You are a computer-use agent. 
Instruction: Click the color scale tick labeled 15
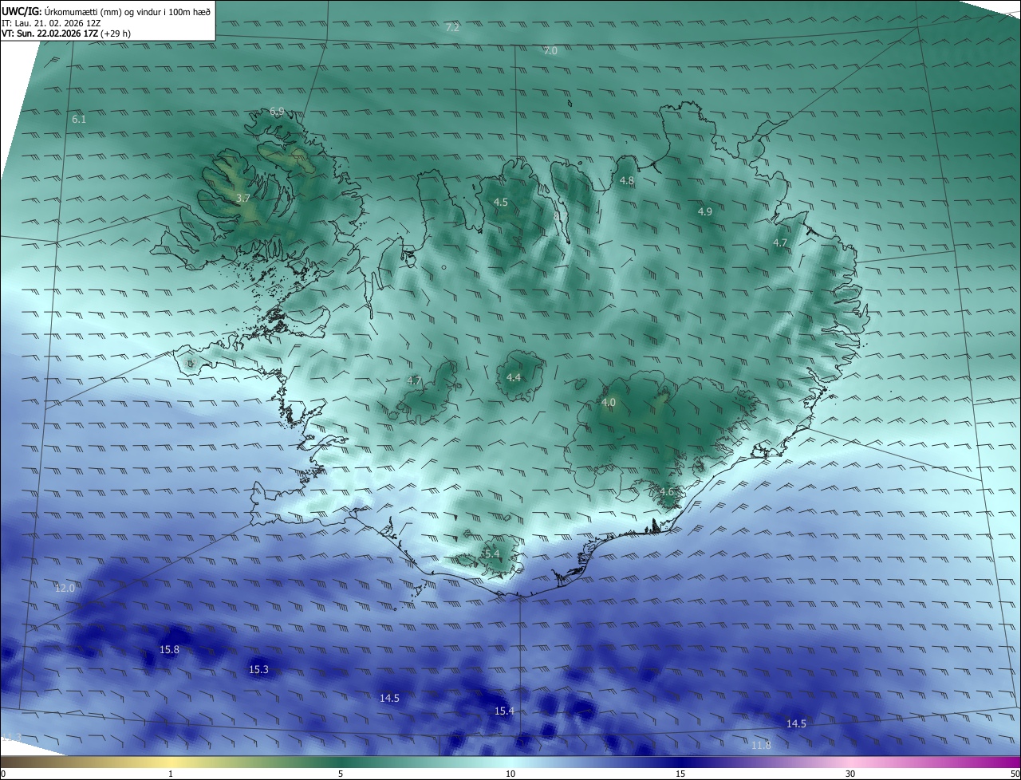[x=680, y=774]
